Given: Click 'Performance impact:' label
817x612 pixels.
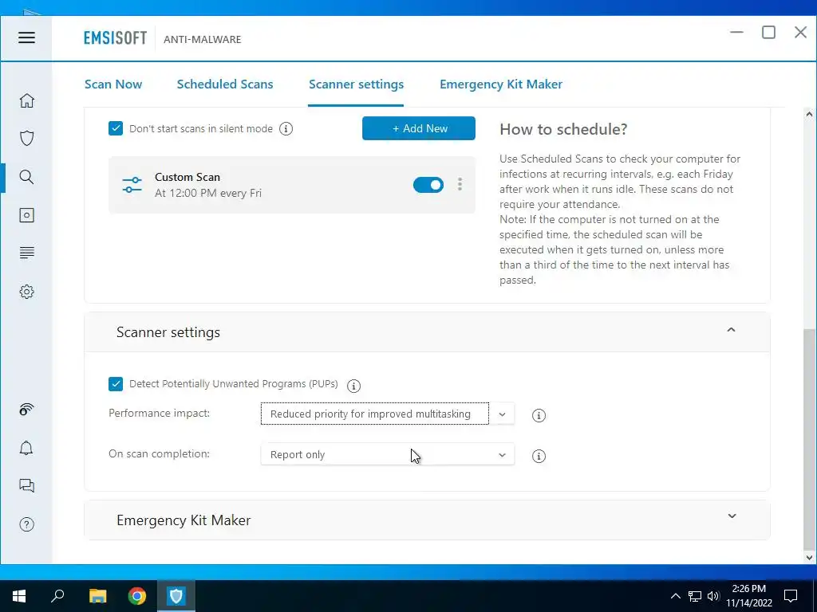Looking at the screenshot, I should (159, 414).
